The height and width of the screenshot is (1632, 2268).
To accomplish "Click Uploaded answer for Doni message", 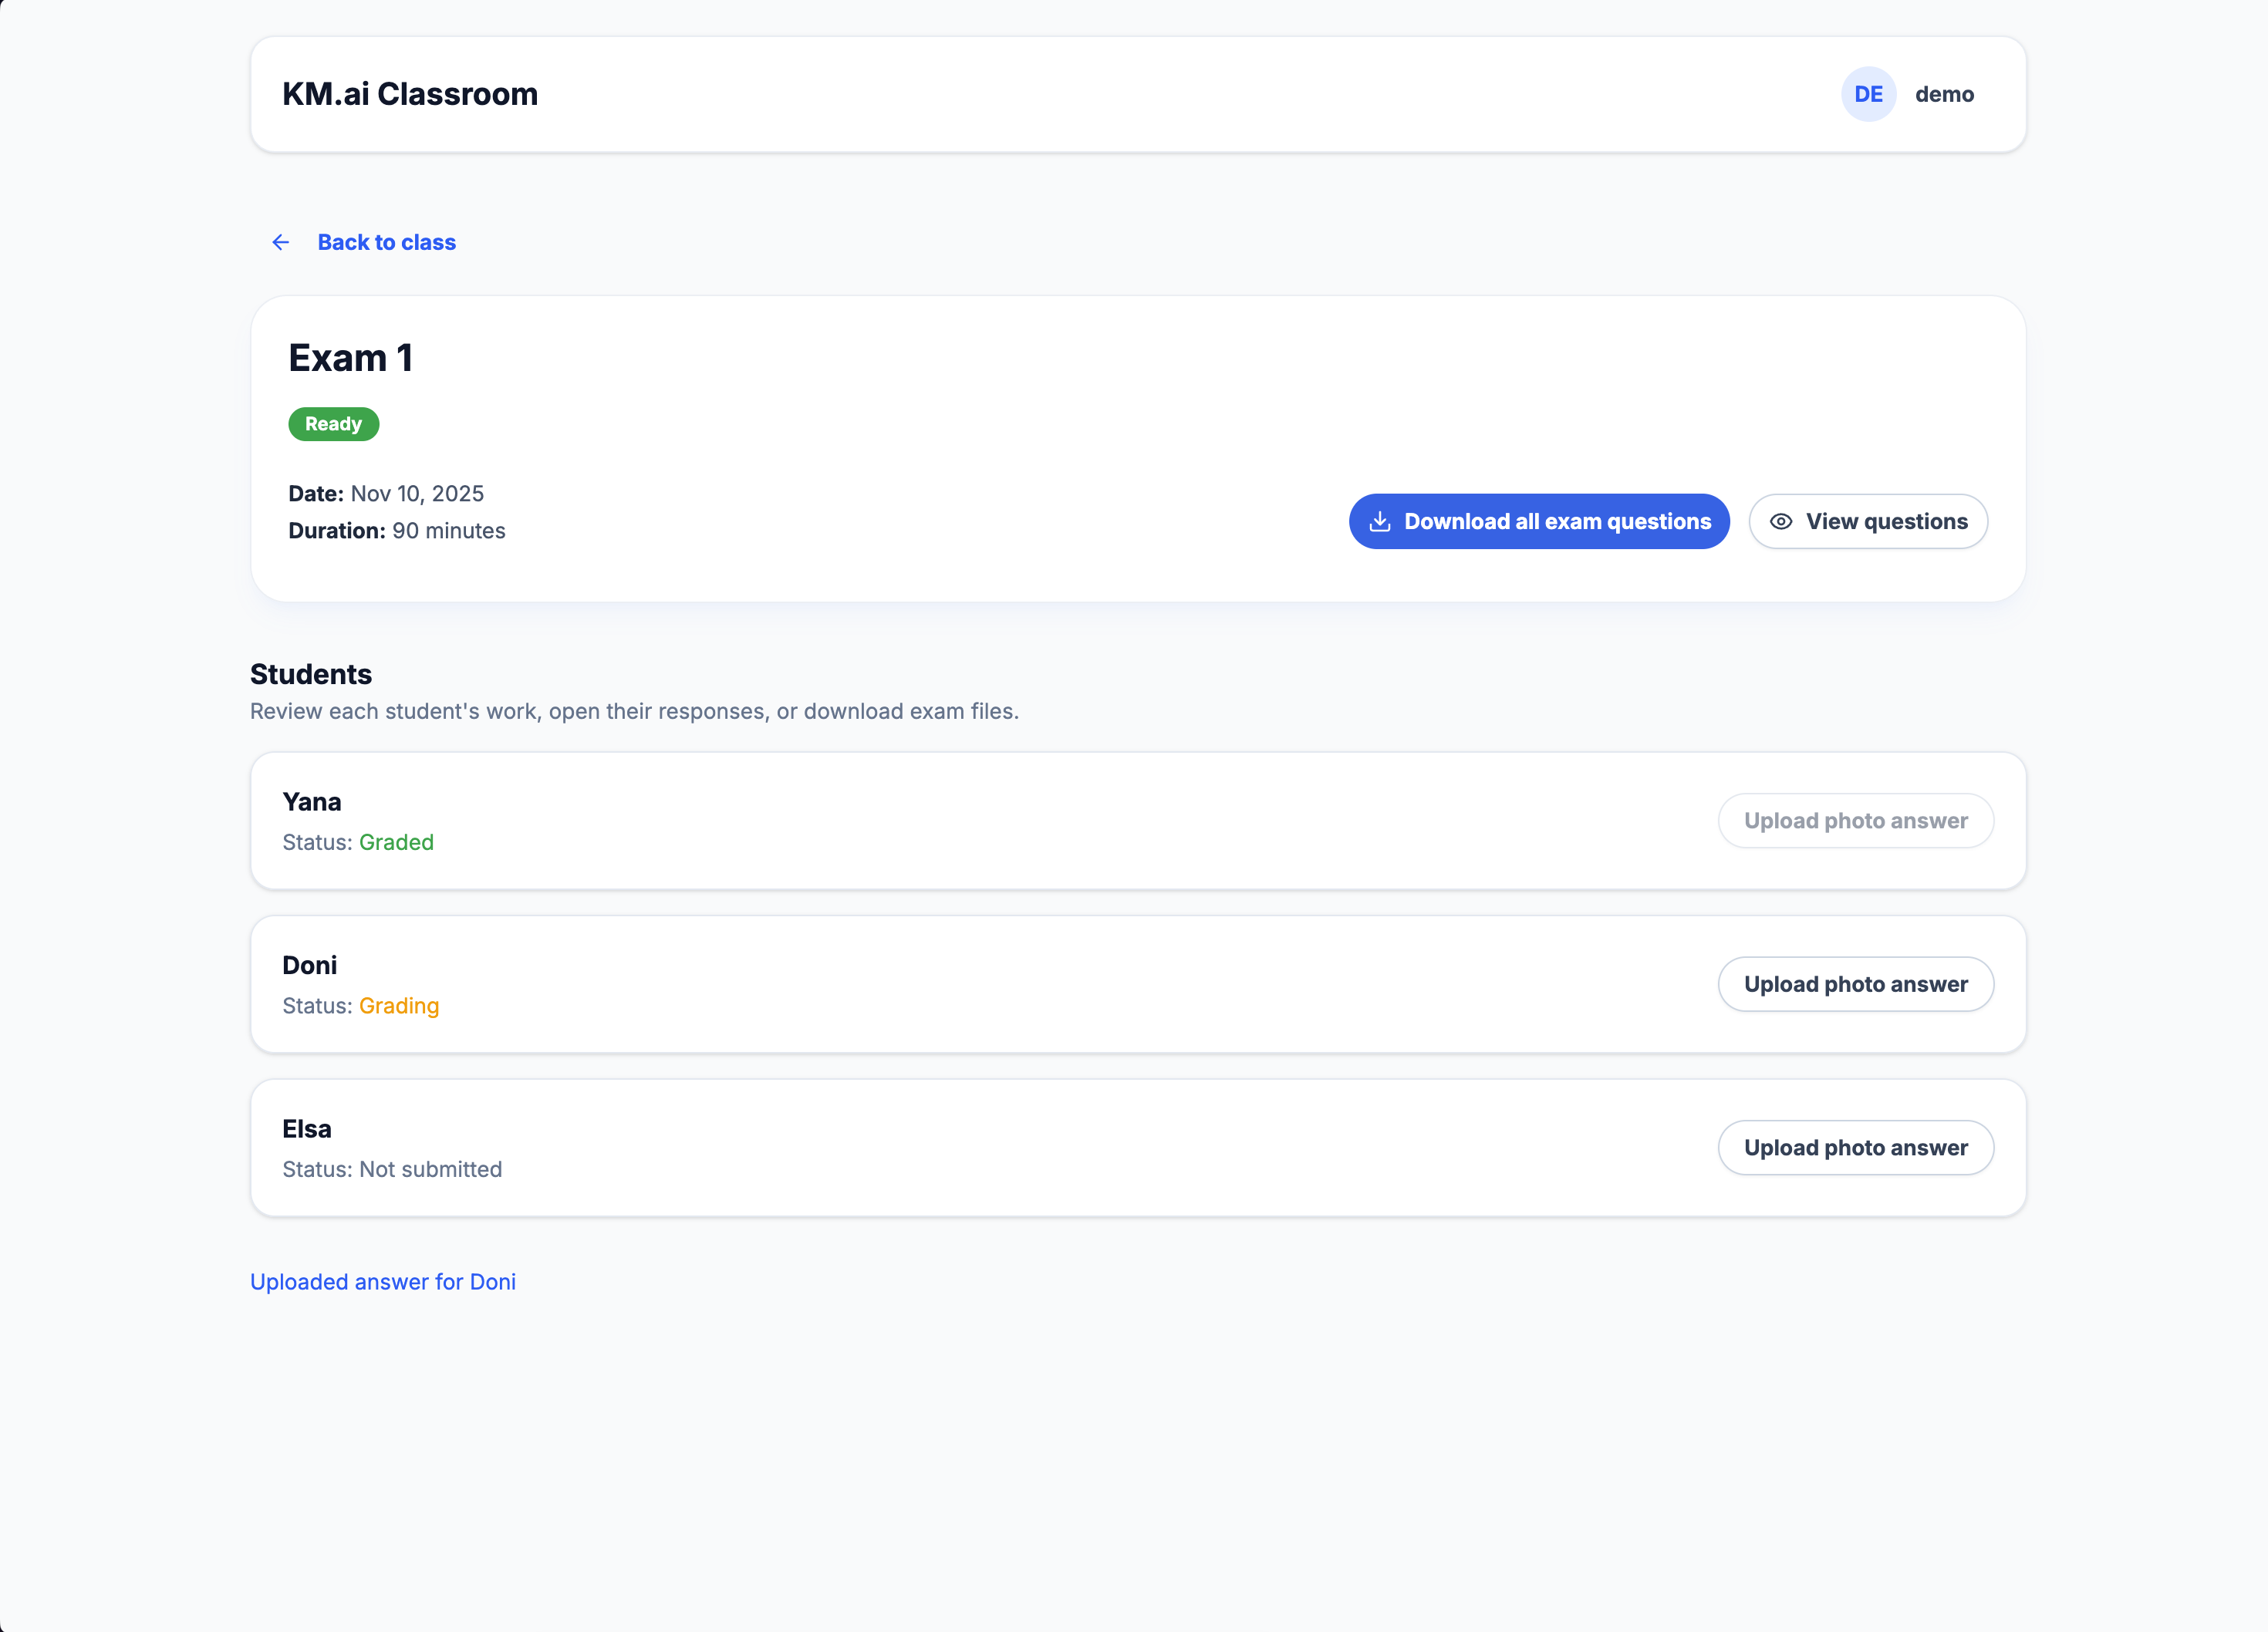I will pos(383,1282).
